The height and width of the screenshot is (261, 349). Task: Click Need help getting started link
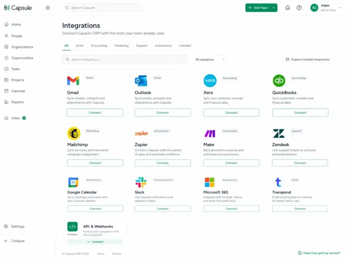tap(319, 253)
